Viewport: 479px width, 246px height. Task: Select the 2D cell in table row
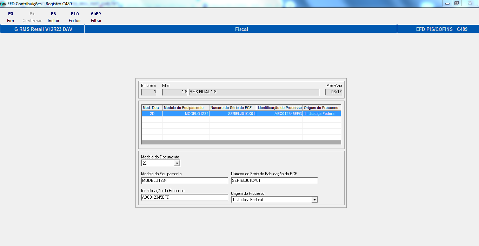point(152,114)
